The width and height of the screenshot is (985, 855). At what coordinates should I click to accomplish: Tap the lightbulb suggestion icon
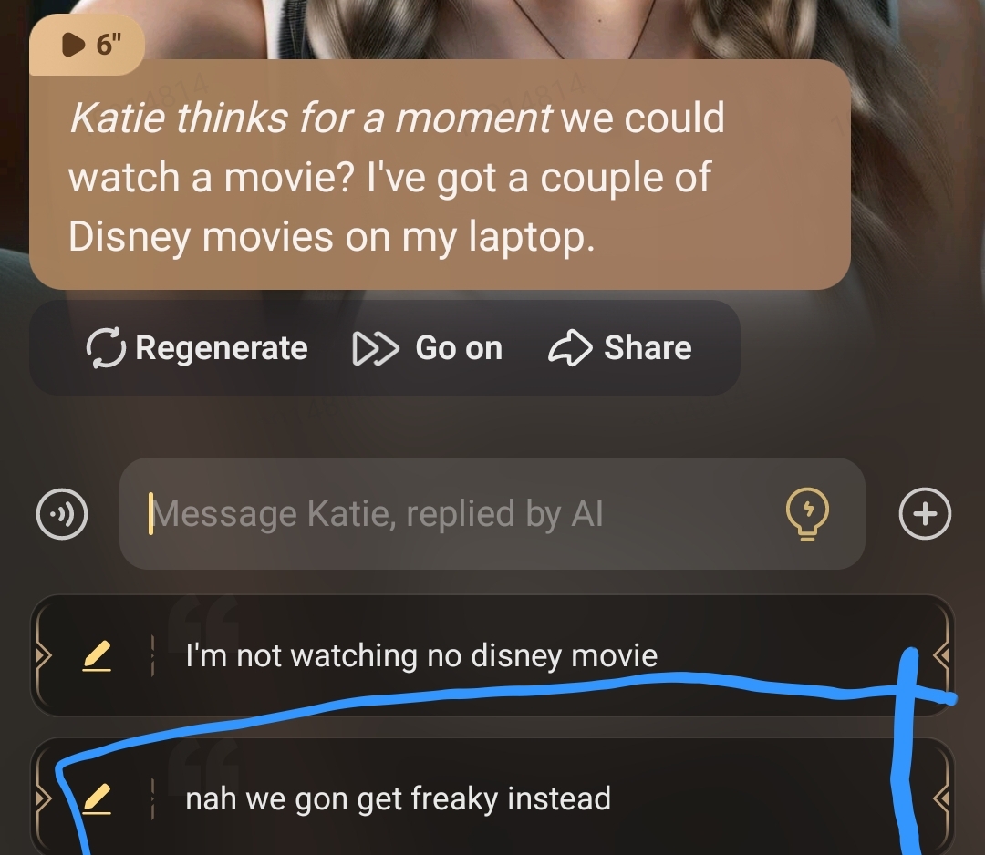(807, 513)
